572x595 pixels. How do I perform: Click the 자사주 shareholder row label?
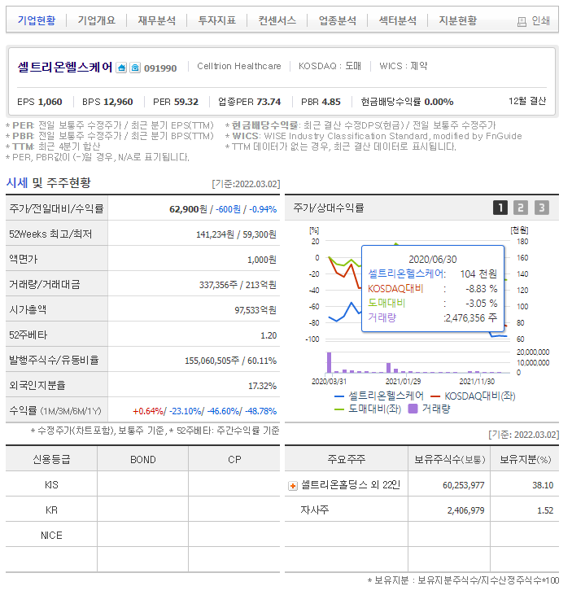pyautogui.click(x=314, y=510)
